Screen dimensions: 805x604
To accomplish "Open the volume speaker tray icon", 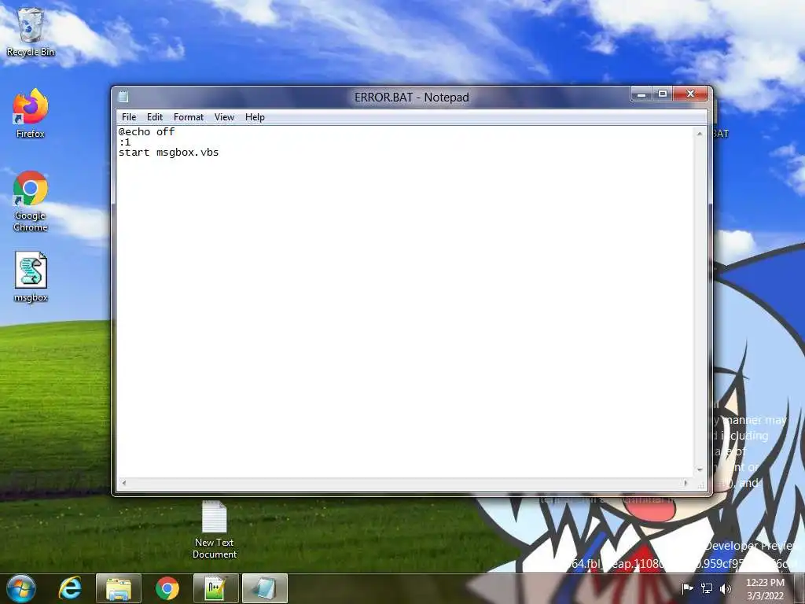I will 726,588.
